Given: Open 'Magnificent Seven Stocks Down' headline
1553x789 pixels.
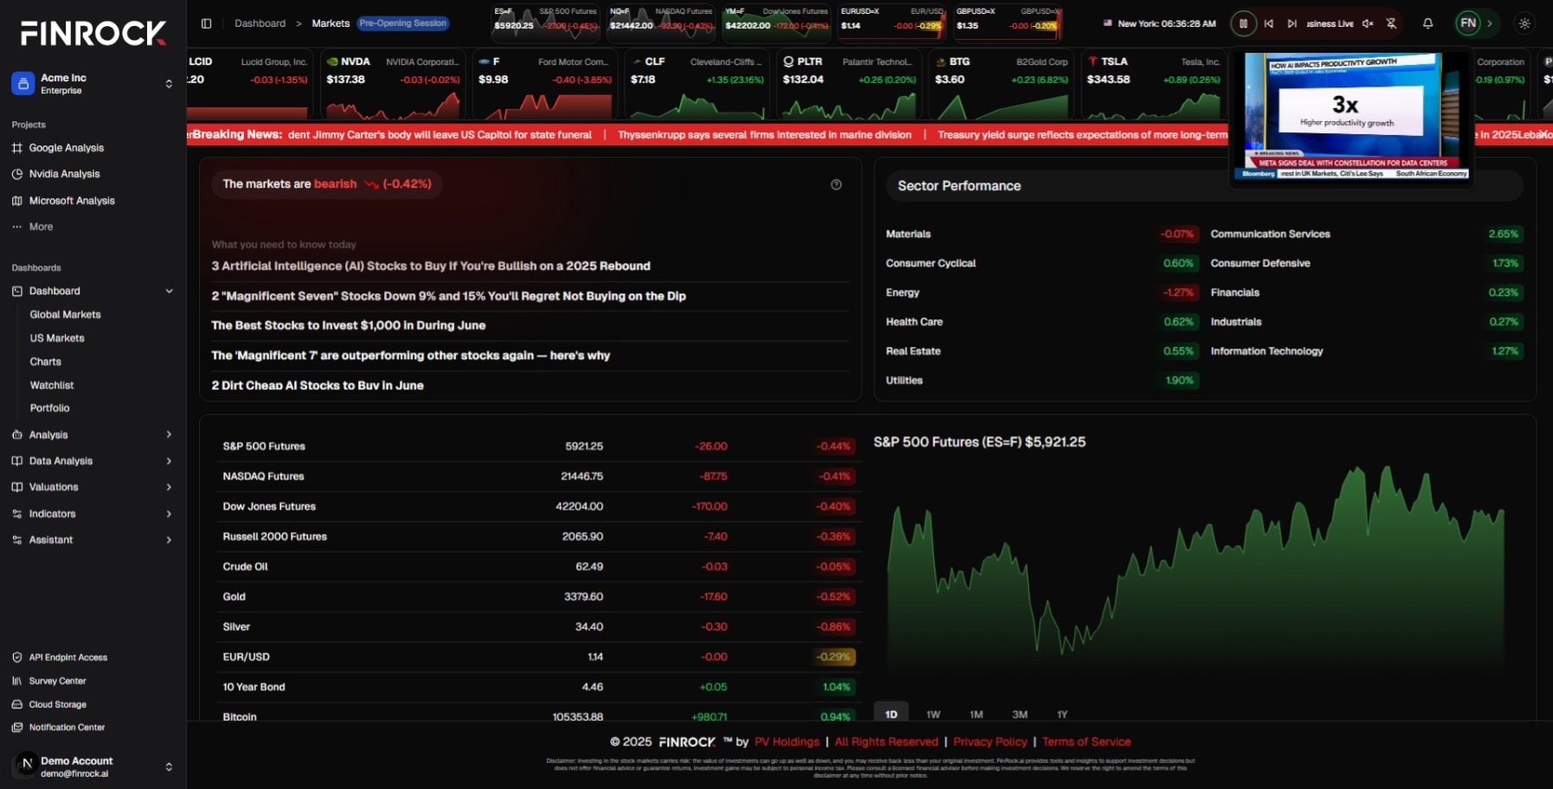Looking at the screenshot, I should (448, 296).
